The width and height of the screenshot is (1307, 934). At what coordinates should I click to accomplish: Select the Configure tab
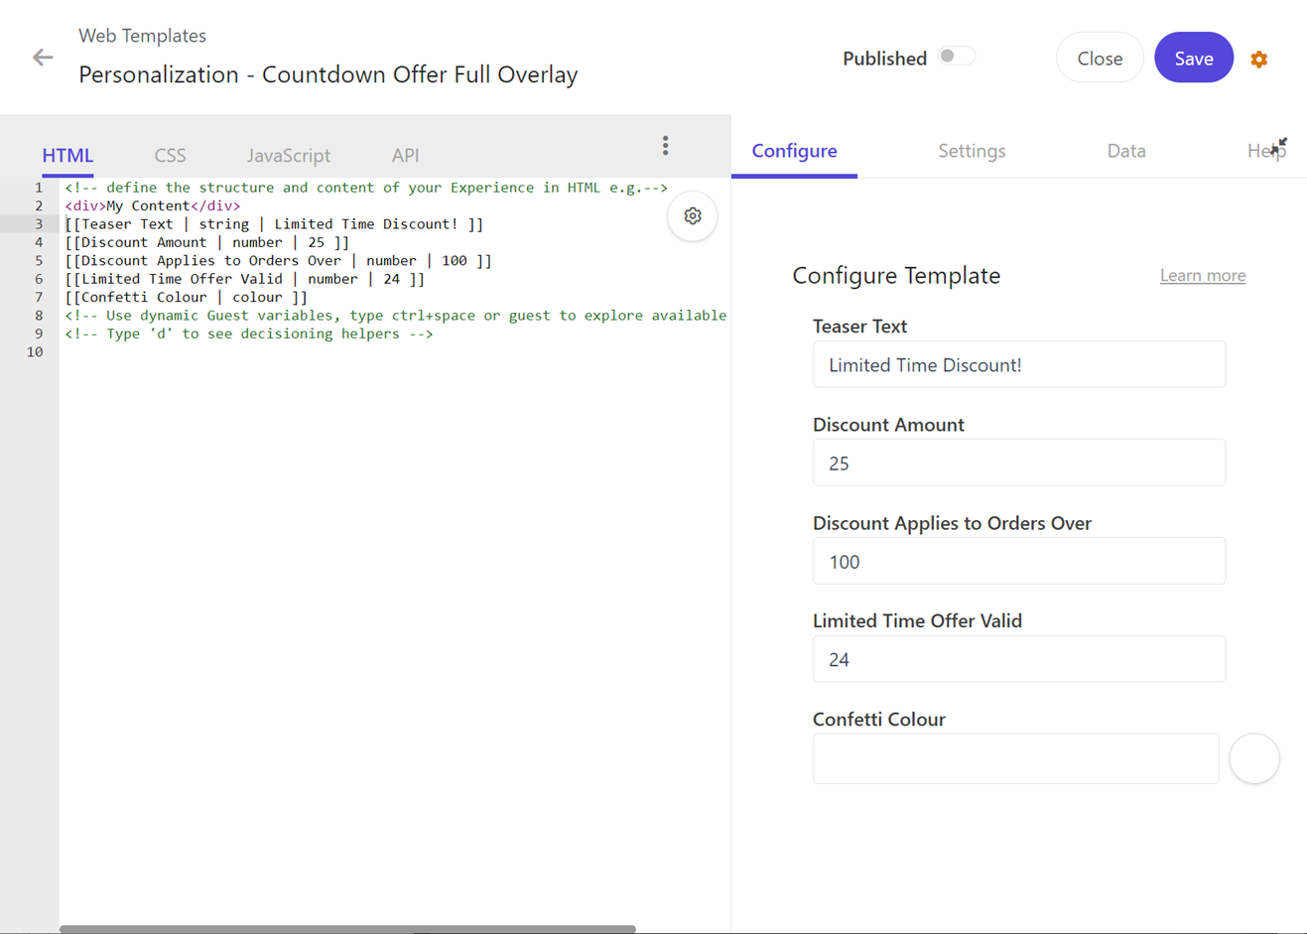tap(794, 151)
